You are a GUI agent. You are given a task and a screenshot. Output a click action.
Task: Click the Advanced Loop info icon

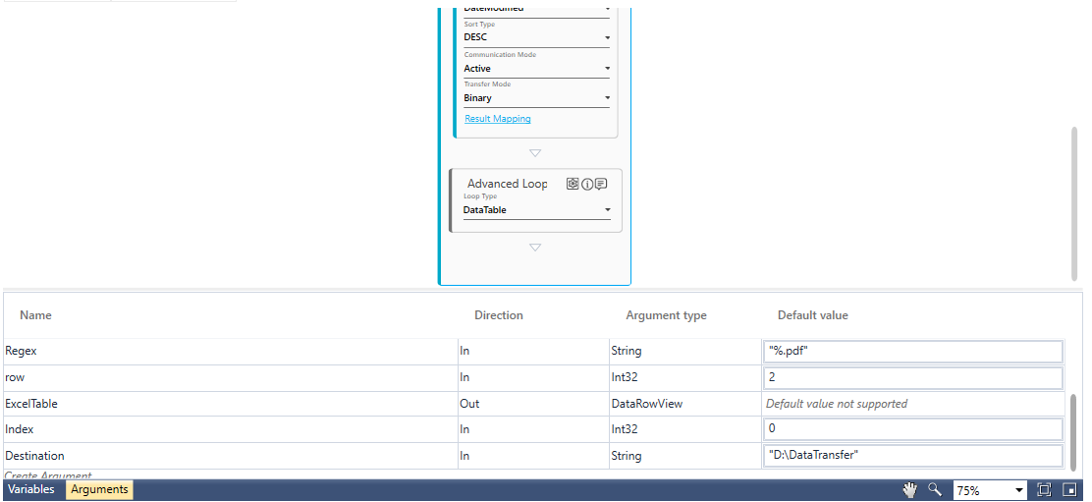pos(587,184)
